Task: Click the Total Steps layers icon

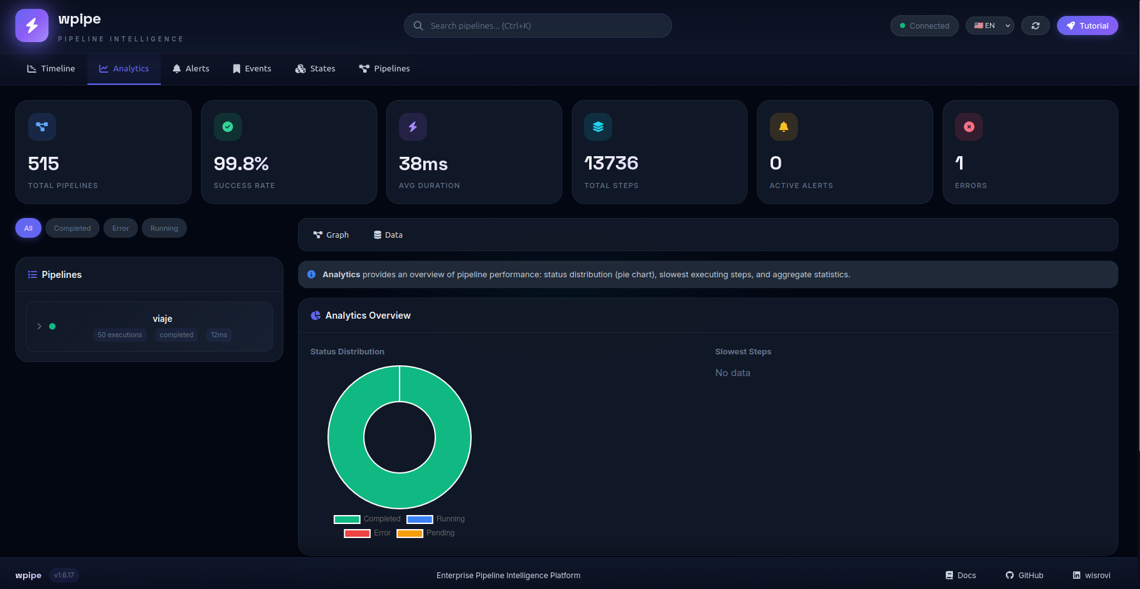Action: tap(598, 127)
